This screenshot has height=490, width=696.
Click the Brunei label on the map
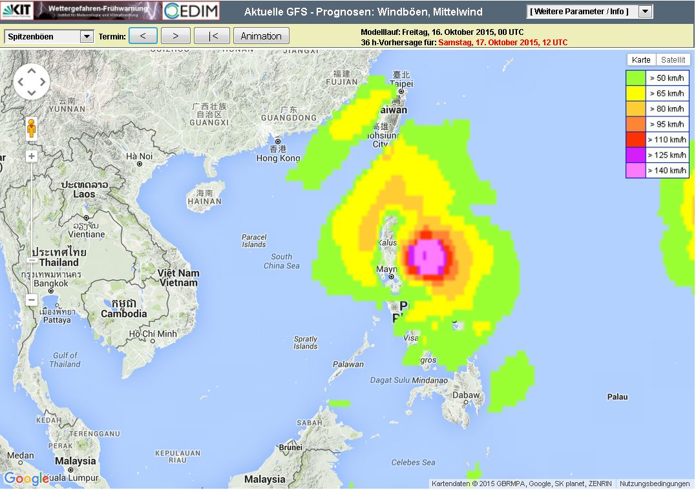pos(291,447)
